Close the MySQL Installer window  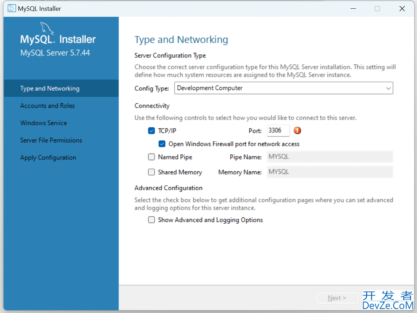(x=402, y=8)
